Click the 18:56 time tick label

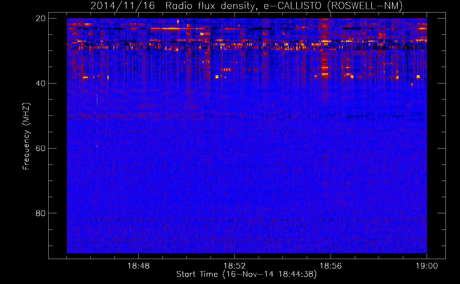[x=331, y=266]
